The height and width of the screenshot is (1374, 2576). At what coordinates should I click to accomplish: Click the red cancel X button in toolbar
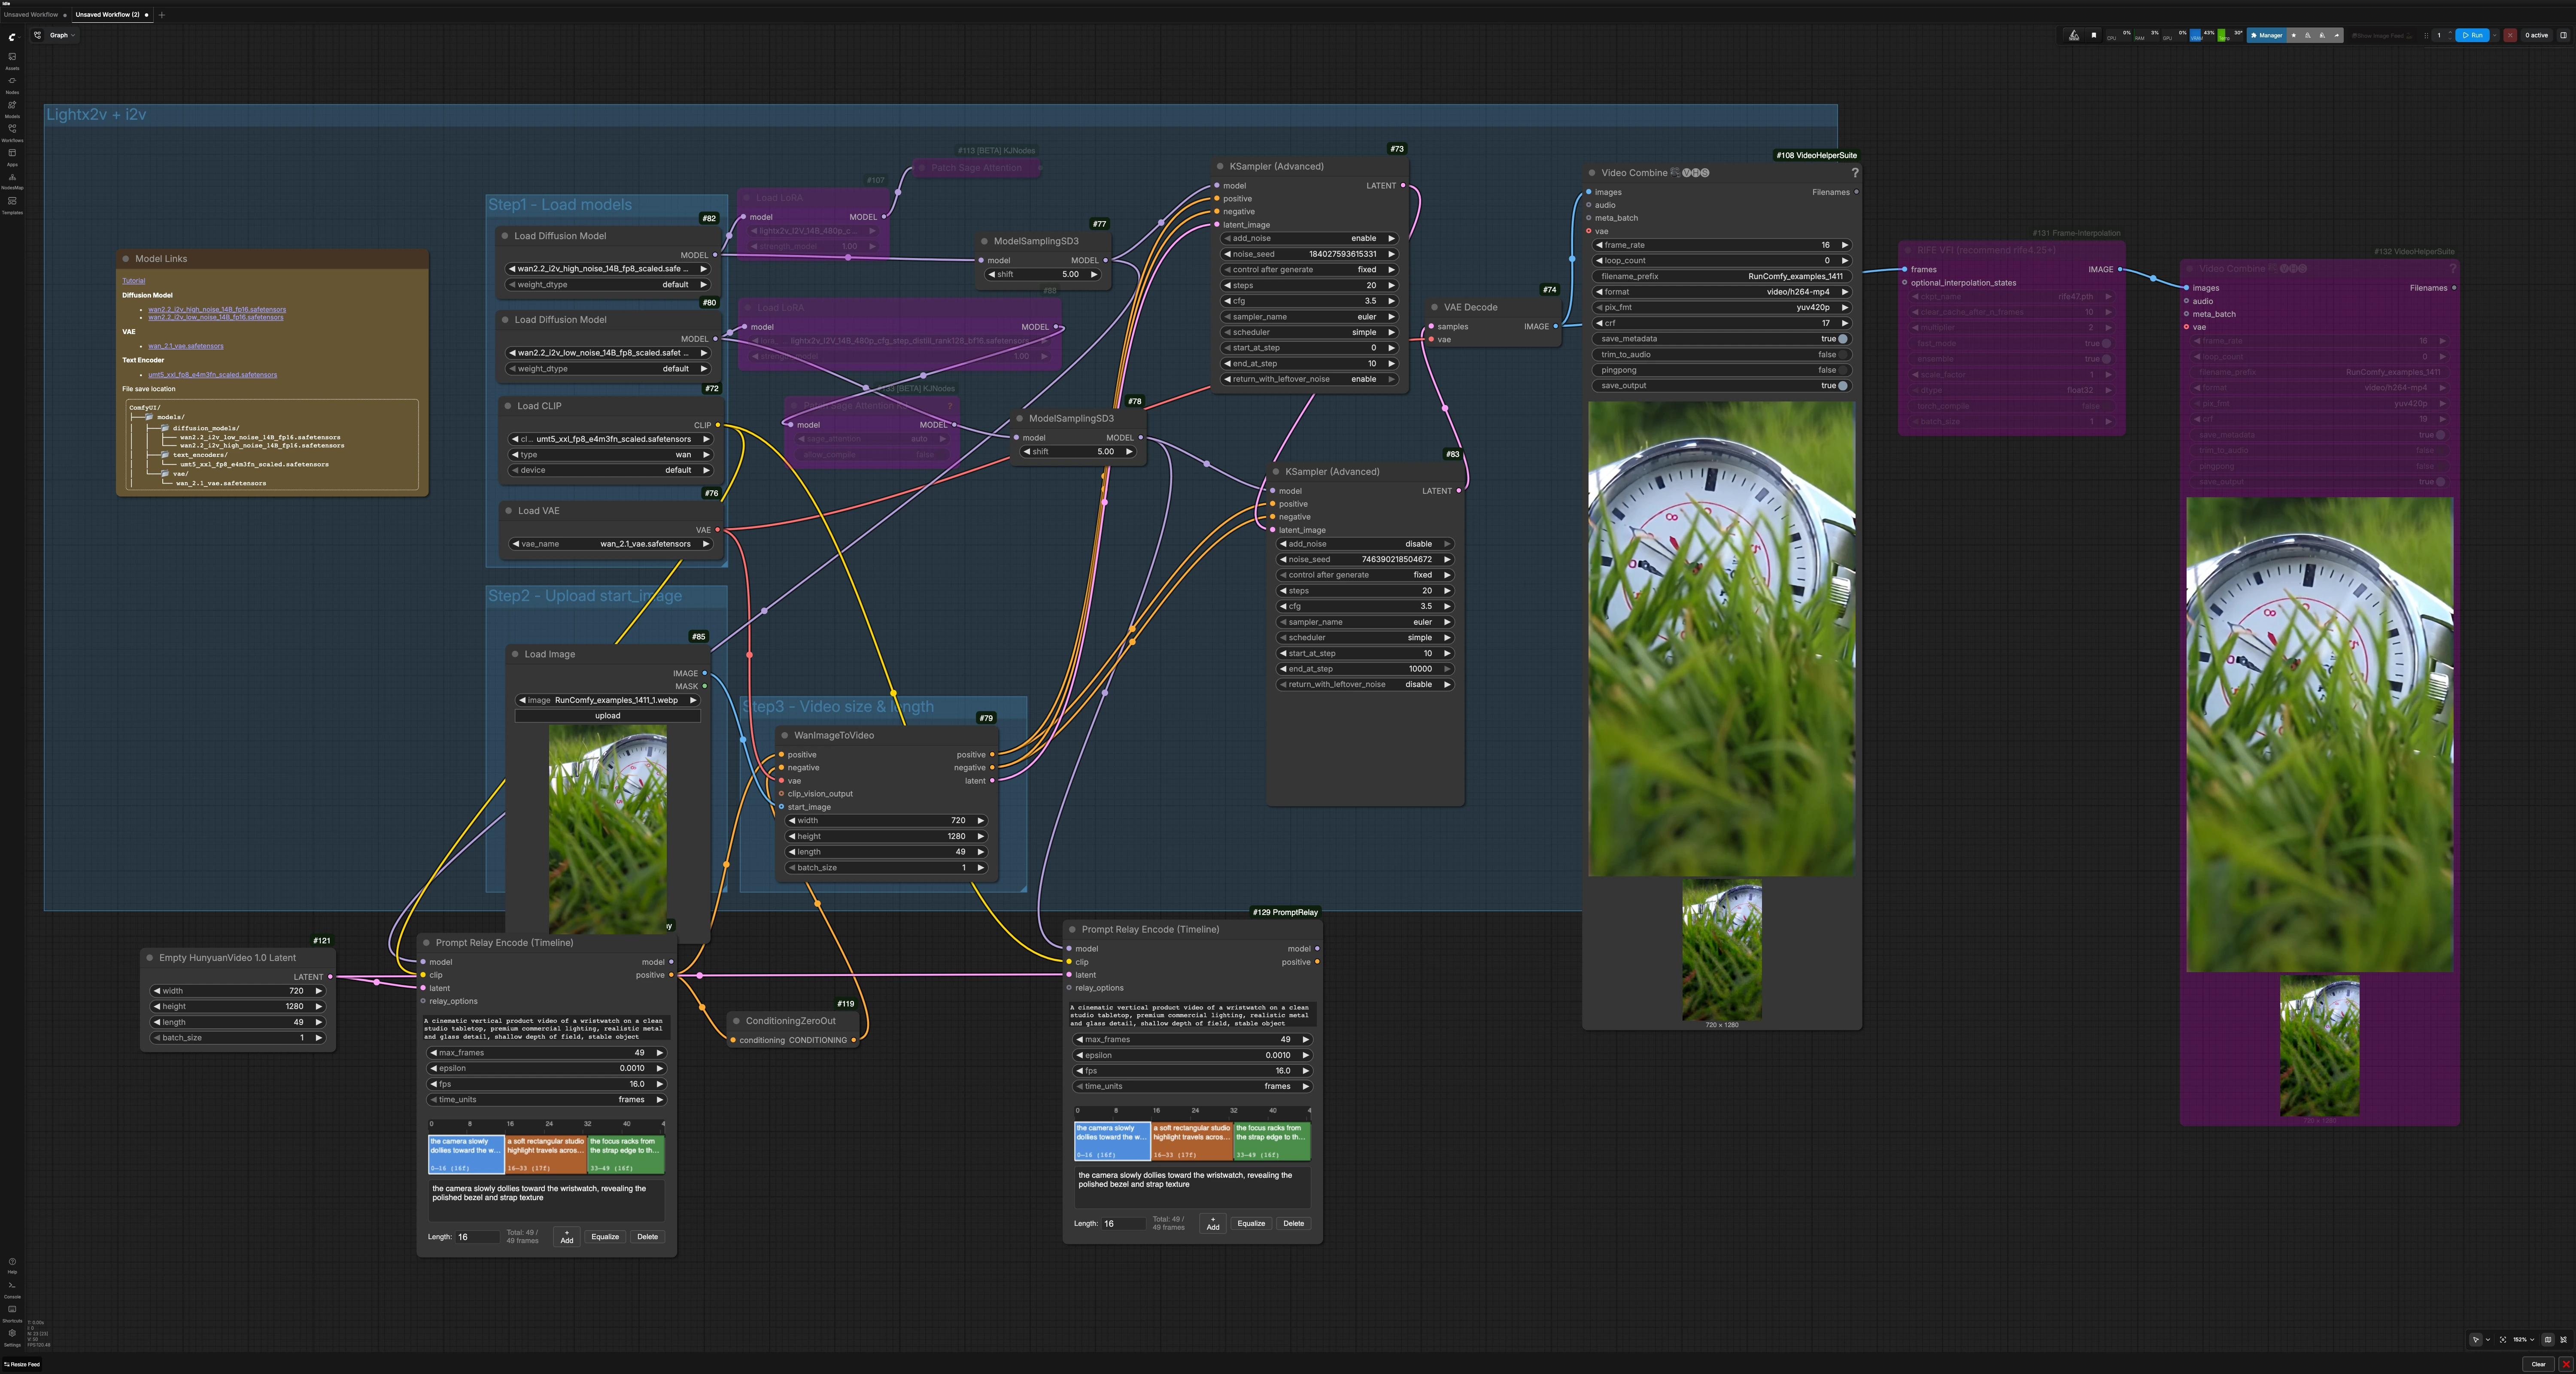2510,35
